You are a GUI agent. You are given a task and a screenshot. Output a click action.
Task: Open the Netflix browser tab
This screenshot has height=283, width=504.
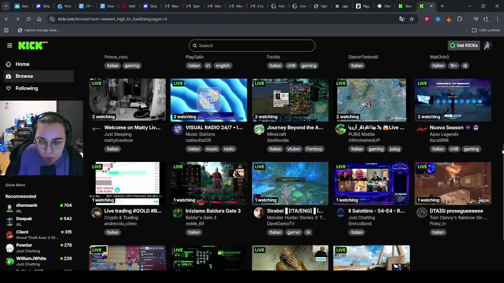(130, 6)
